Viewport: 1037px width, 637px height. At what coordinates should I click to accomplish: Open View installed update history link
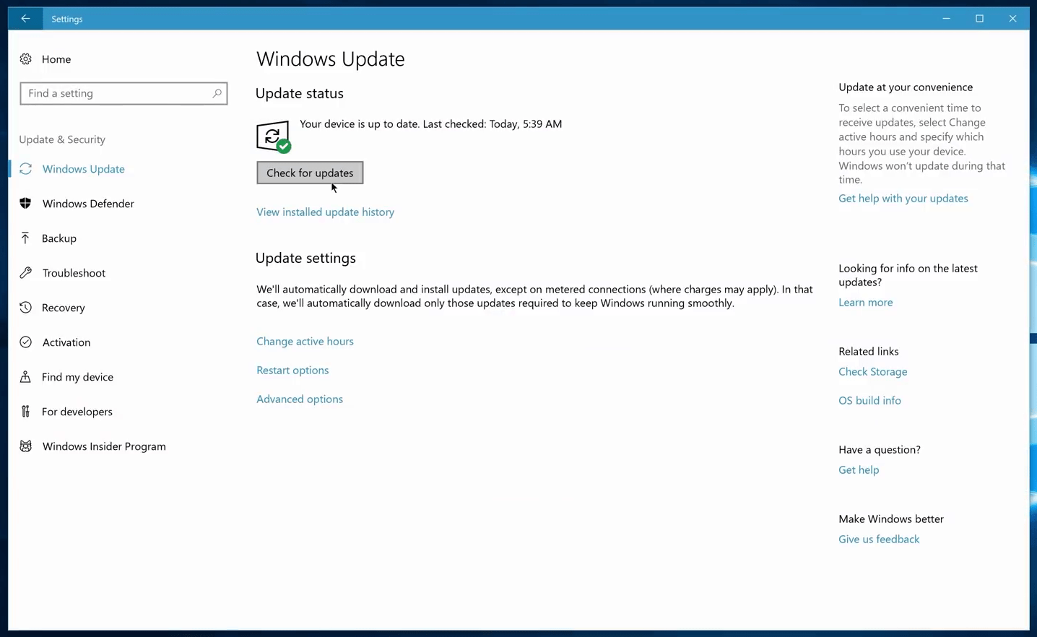(x=325, y=212)
